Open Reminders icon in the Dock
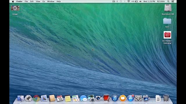This screenshot has height=104, width=186. [x=76, y=98]
